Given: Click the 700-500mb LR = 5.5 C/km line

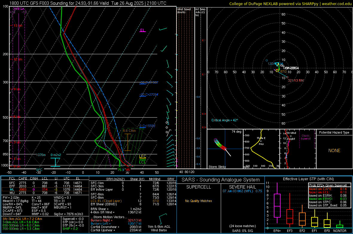Looking at the screenshot, I should [21, 229].
